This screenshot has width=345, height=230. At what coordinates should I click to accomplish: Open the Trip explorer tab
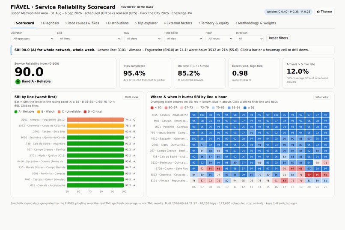point(146,23)
